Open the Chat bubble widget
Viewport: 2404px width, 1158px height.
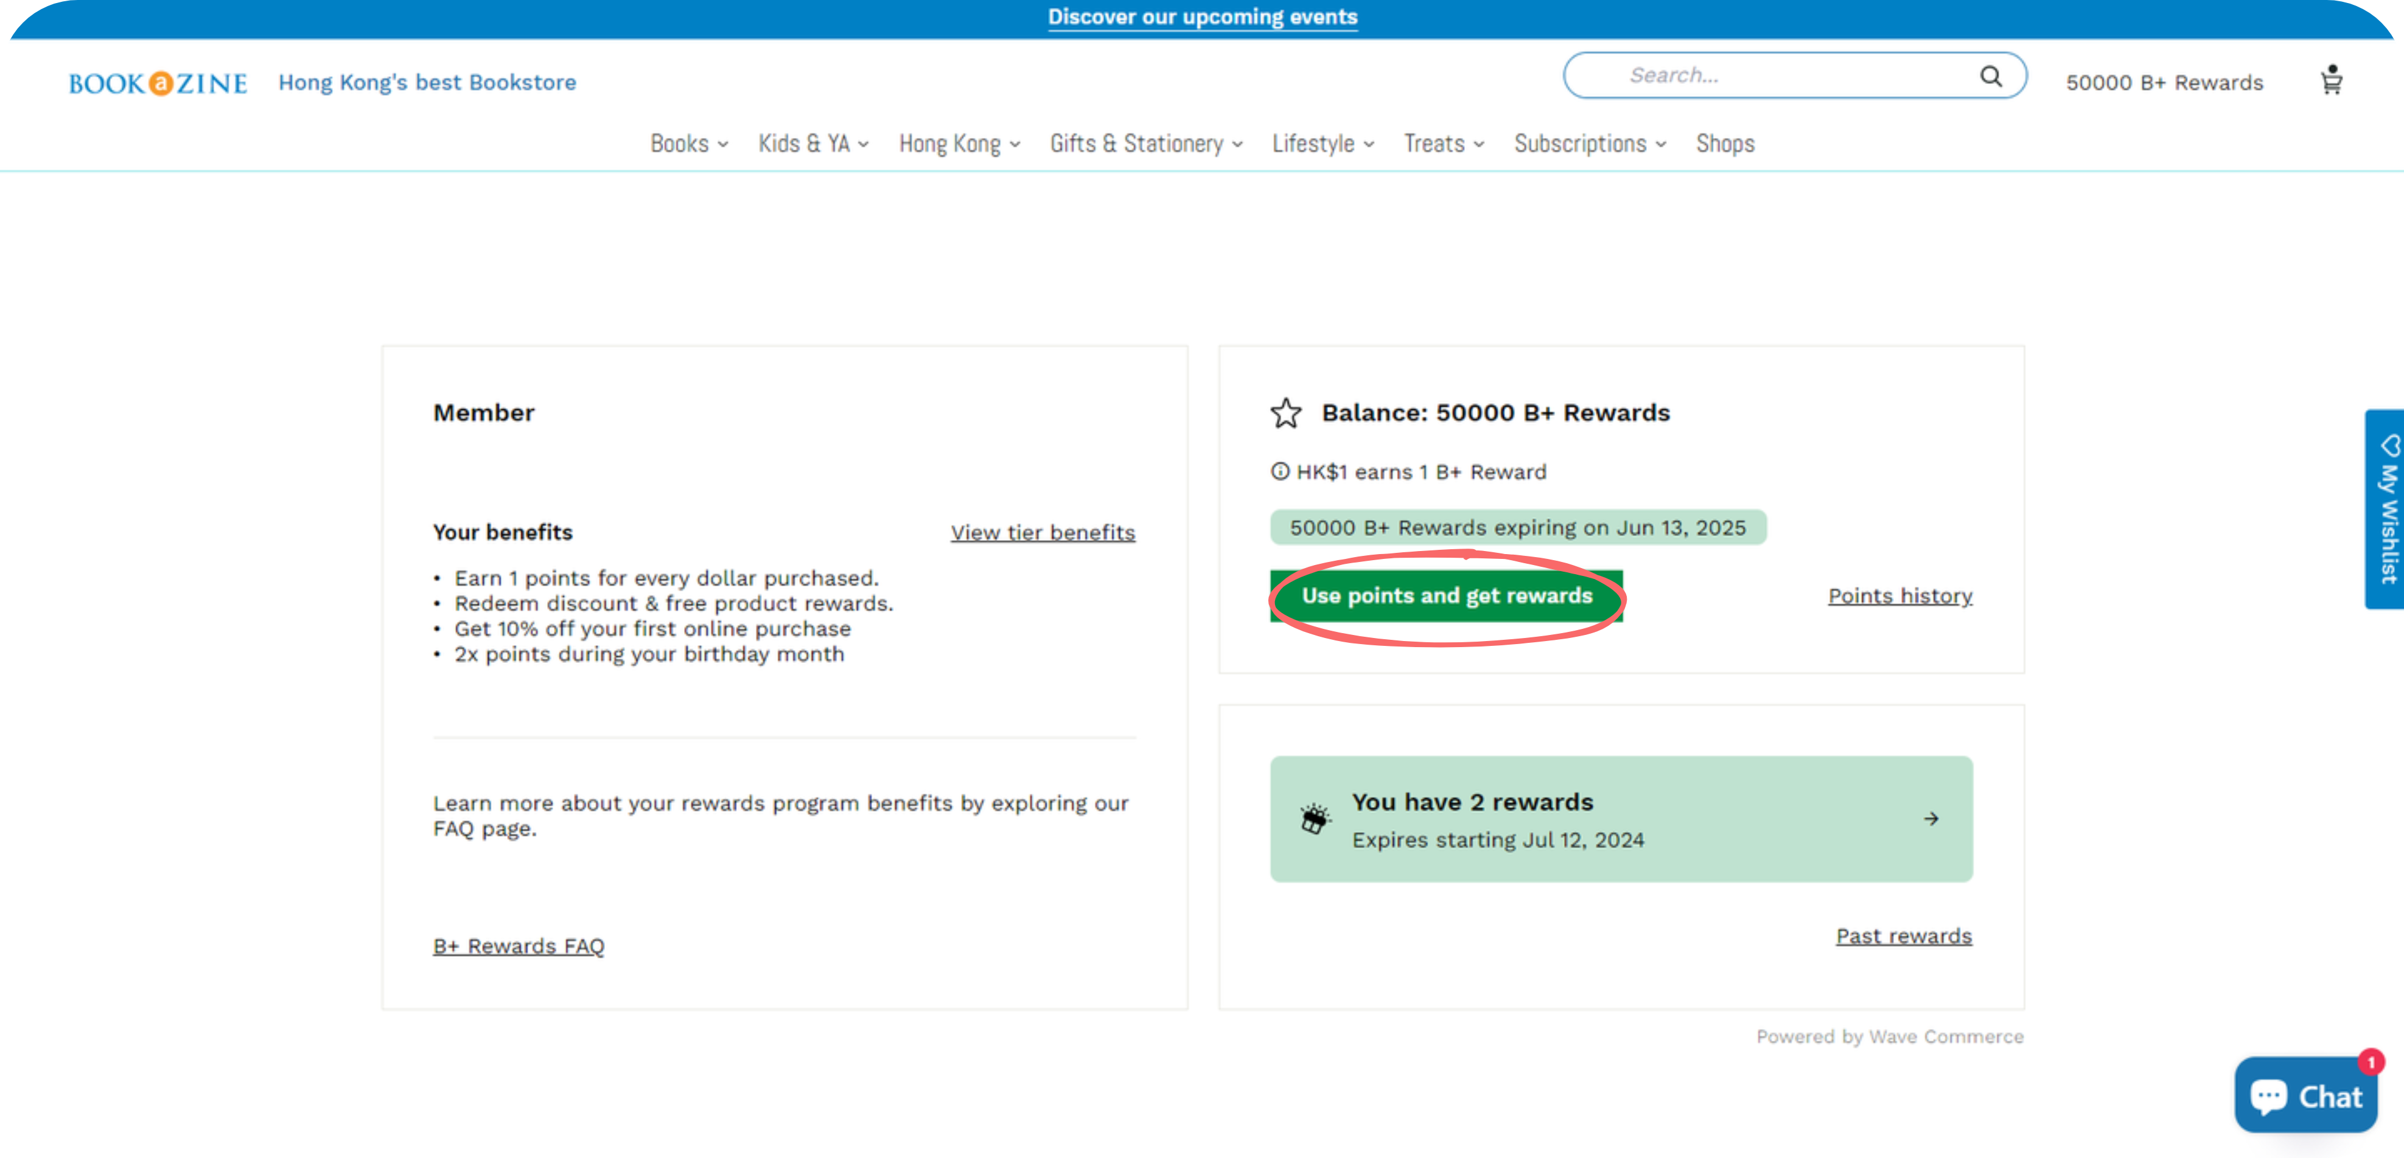tap(2305, 1095)
